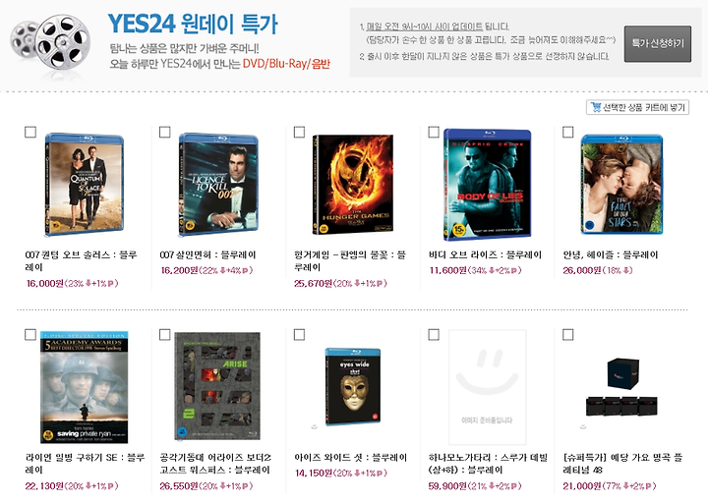Open Body of Lies cover image
The height and width of the screenshot is (503, 708).
[x=488, y=185]
